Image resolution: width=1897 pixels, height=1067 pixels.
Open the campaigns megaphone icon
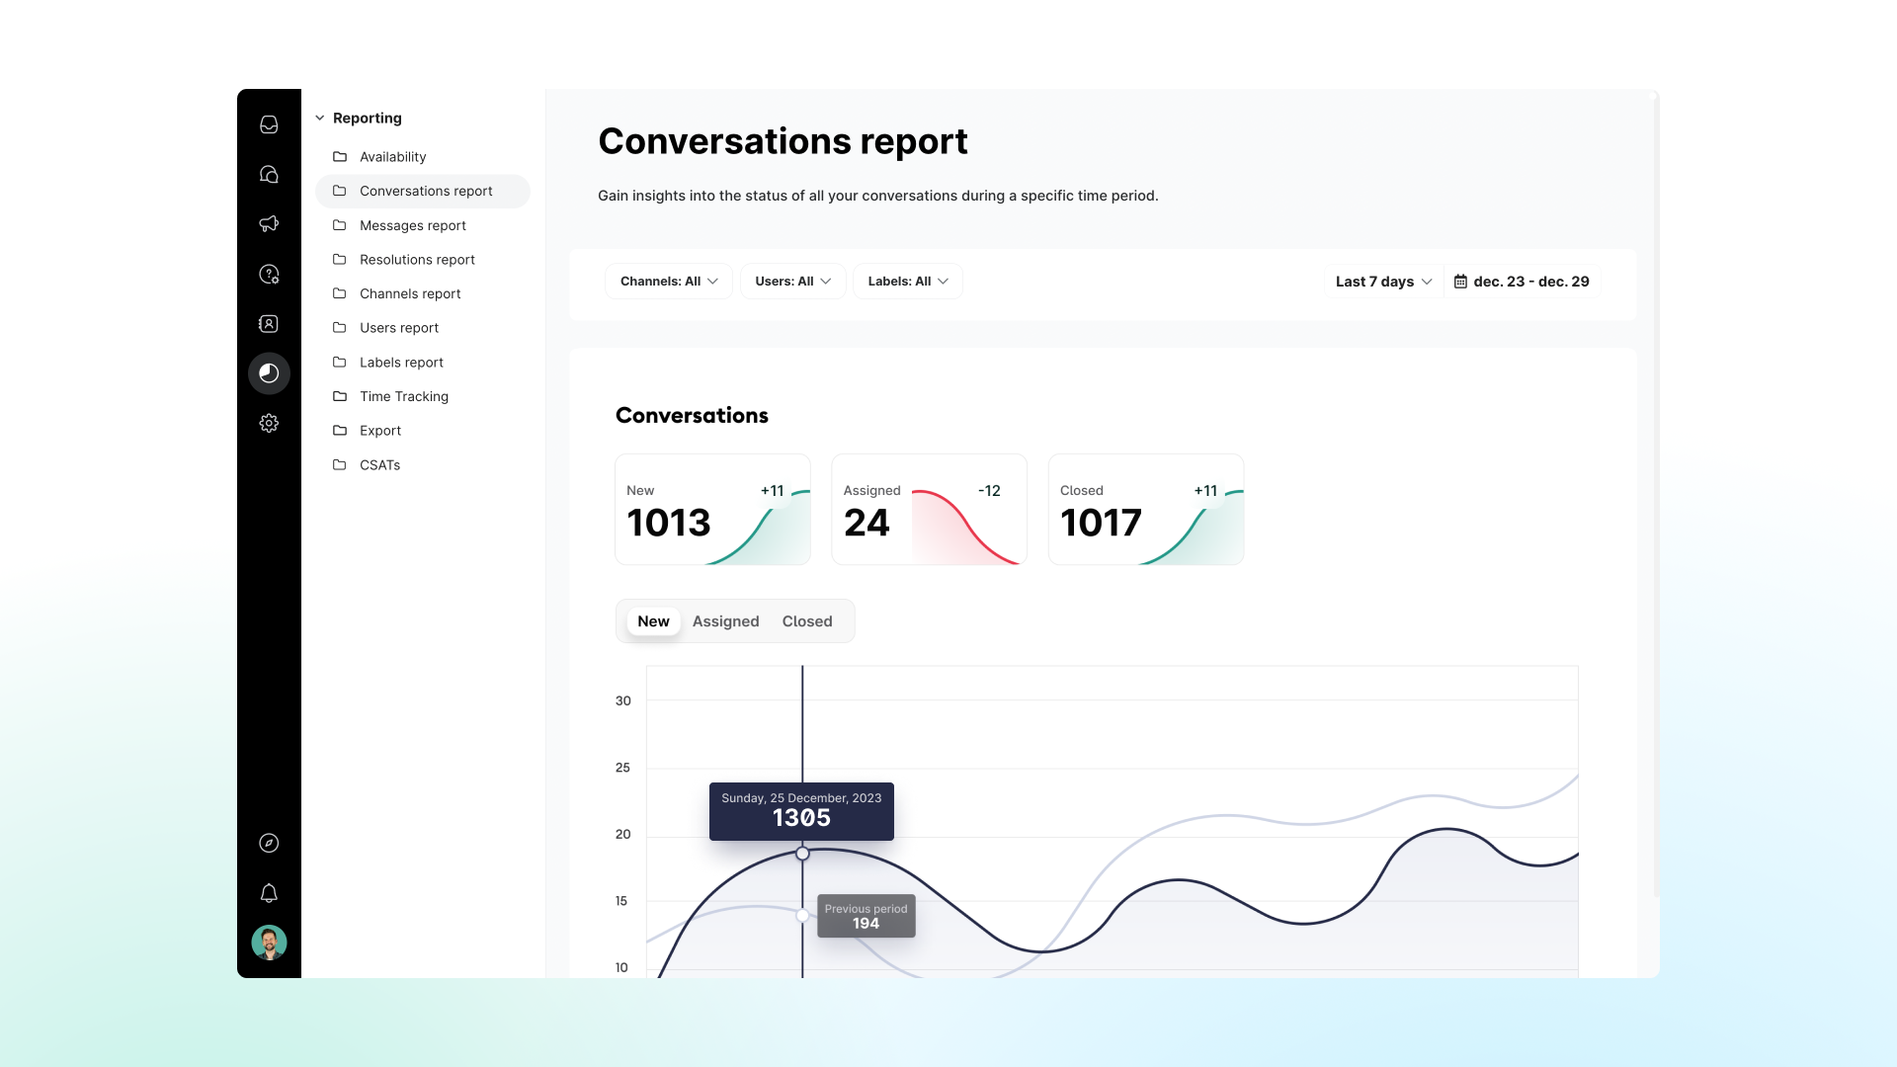(x=269, y=224)
